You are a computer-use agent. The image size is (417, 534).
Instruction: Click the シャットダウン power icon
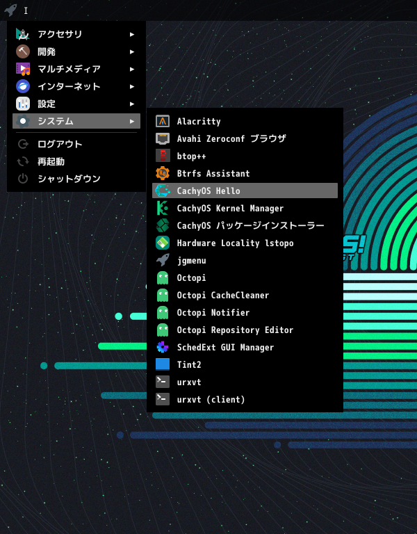[23, 179]
